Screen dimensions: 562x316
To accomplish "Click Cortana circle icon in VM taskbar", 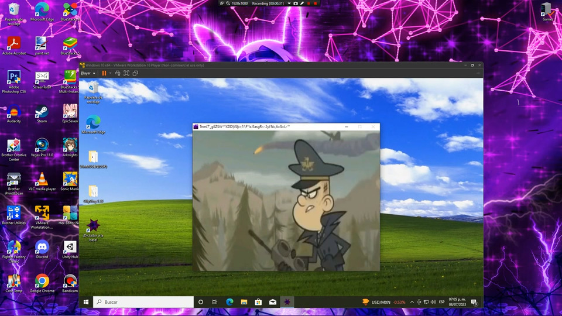I will (x=201, y=302).
